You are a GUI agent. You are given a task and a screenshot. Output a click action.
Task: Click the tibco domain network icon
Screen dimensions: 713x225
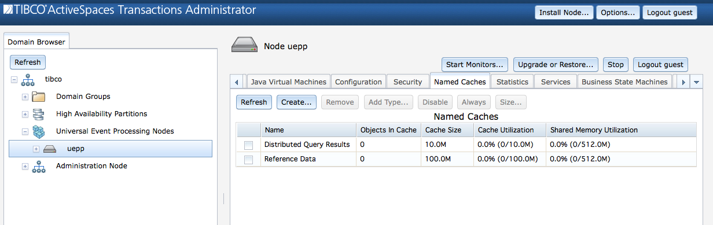coord(27,79)
